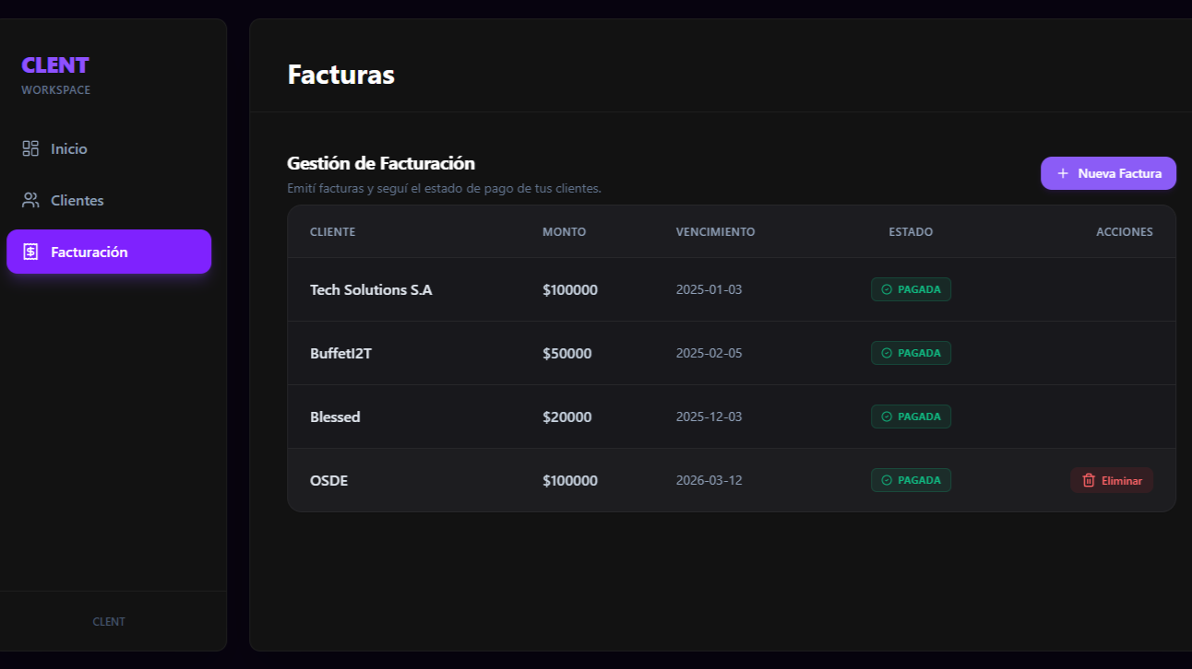Click the trash icon in OSDE row
The width and height of the screenshot is (1192, 669).
pyautogui.click(x=1089, y=480)
